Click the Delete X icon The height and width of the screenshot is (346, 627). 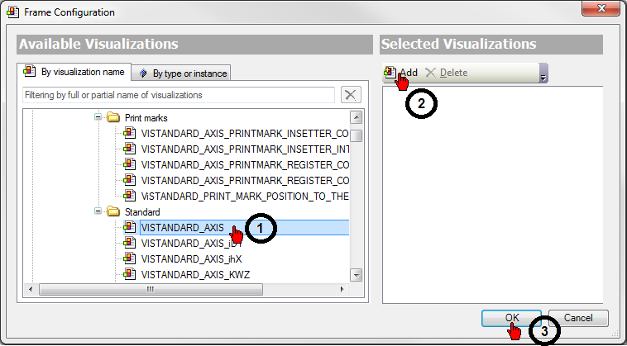click(430, 73)
